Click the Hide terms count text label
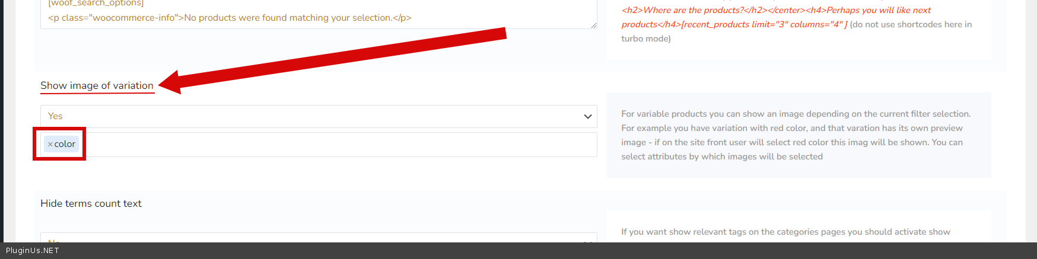Screen dimensions: 1037x259 pyautogui.click(x=91, y=203)
